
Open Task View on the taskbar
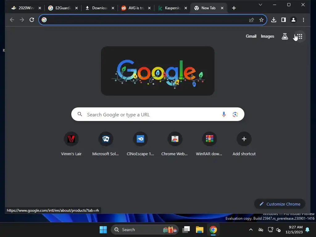click(186, 230)
